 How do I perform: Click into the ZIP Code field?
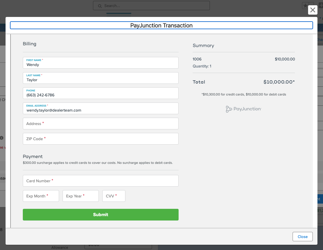pos(101,139)
